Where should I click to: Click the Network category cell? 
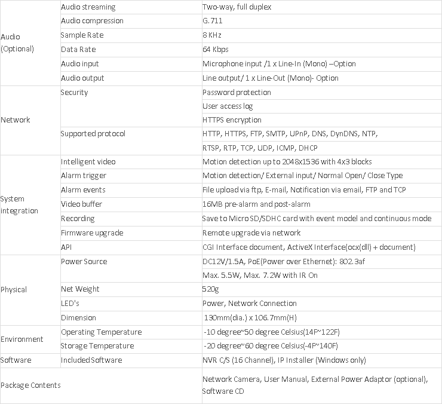[16, 120]
